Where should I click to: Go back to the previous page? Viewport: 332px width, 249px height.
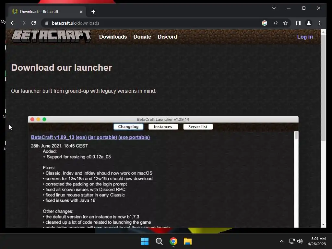pos(13,23)
